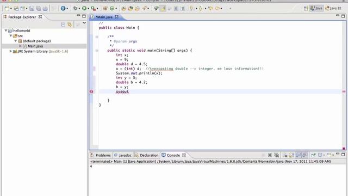This screenshot has width=348, height=196.
Task: Click the Open Perspective icon
Action: pyautogui.click(x=306, y=9)
